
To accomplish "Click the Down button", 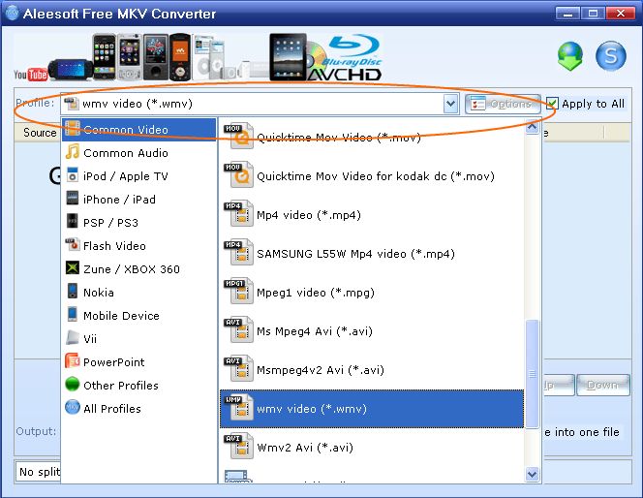I will pyautogui.click(x=602, y=385).
